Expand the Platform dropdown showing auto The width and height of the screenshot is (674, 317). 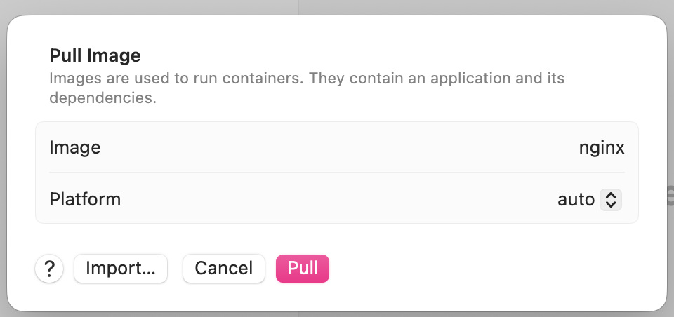click(589, 200)
